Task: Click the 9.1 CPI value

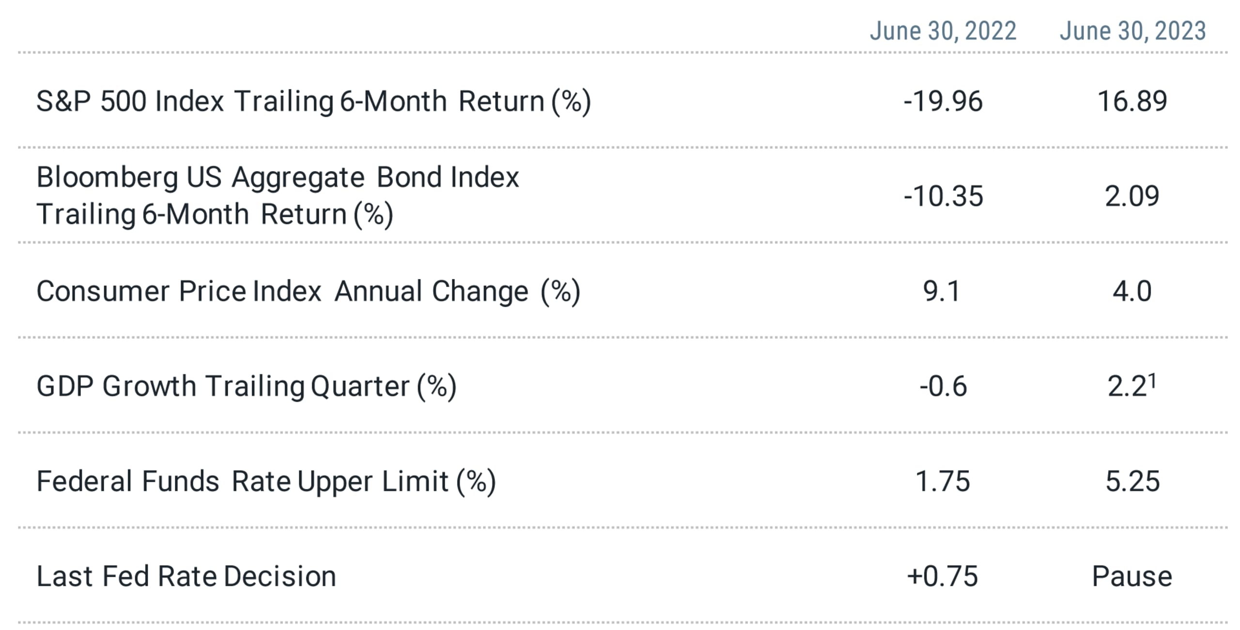Action: 942,291
